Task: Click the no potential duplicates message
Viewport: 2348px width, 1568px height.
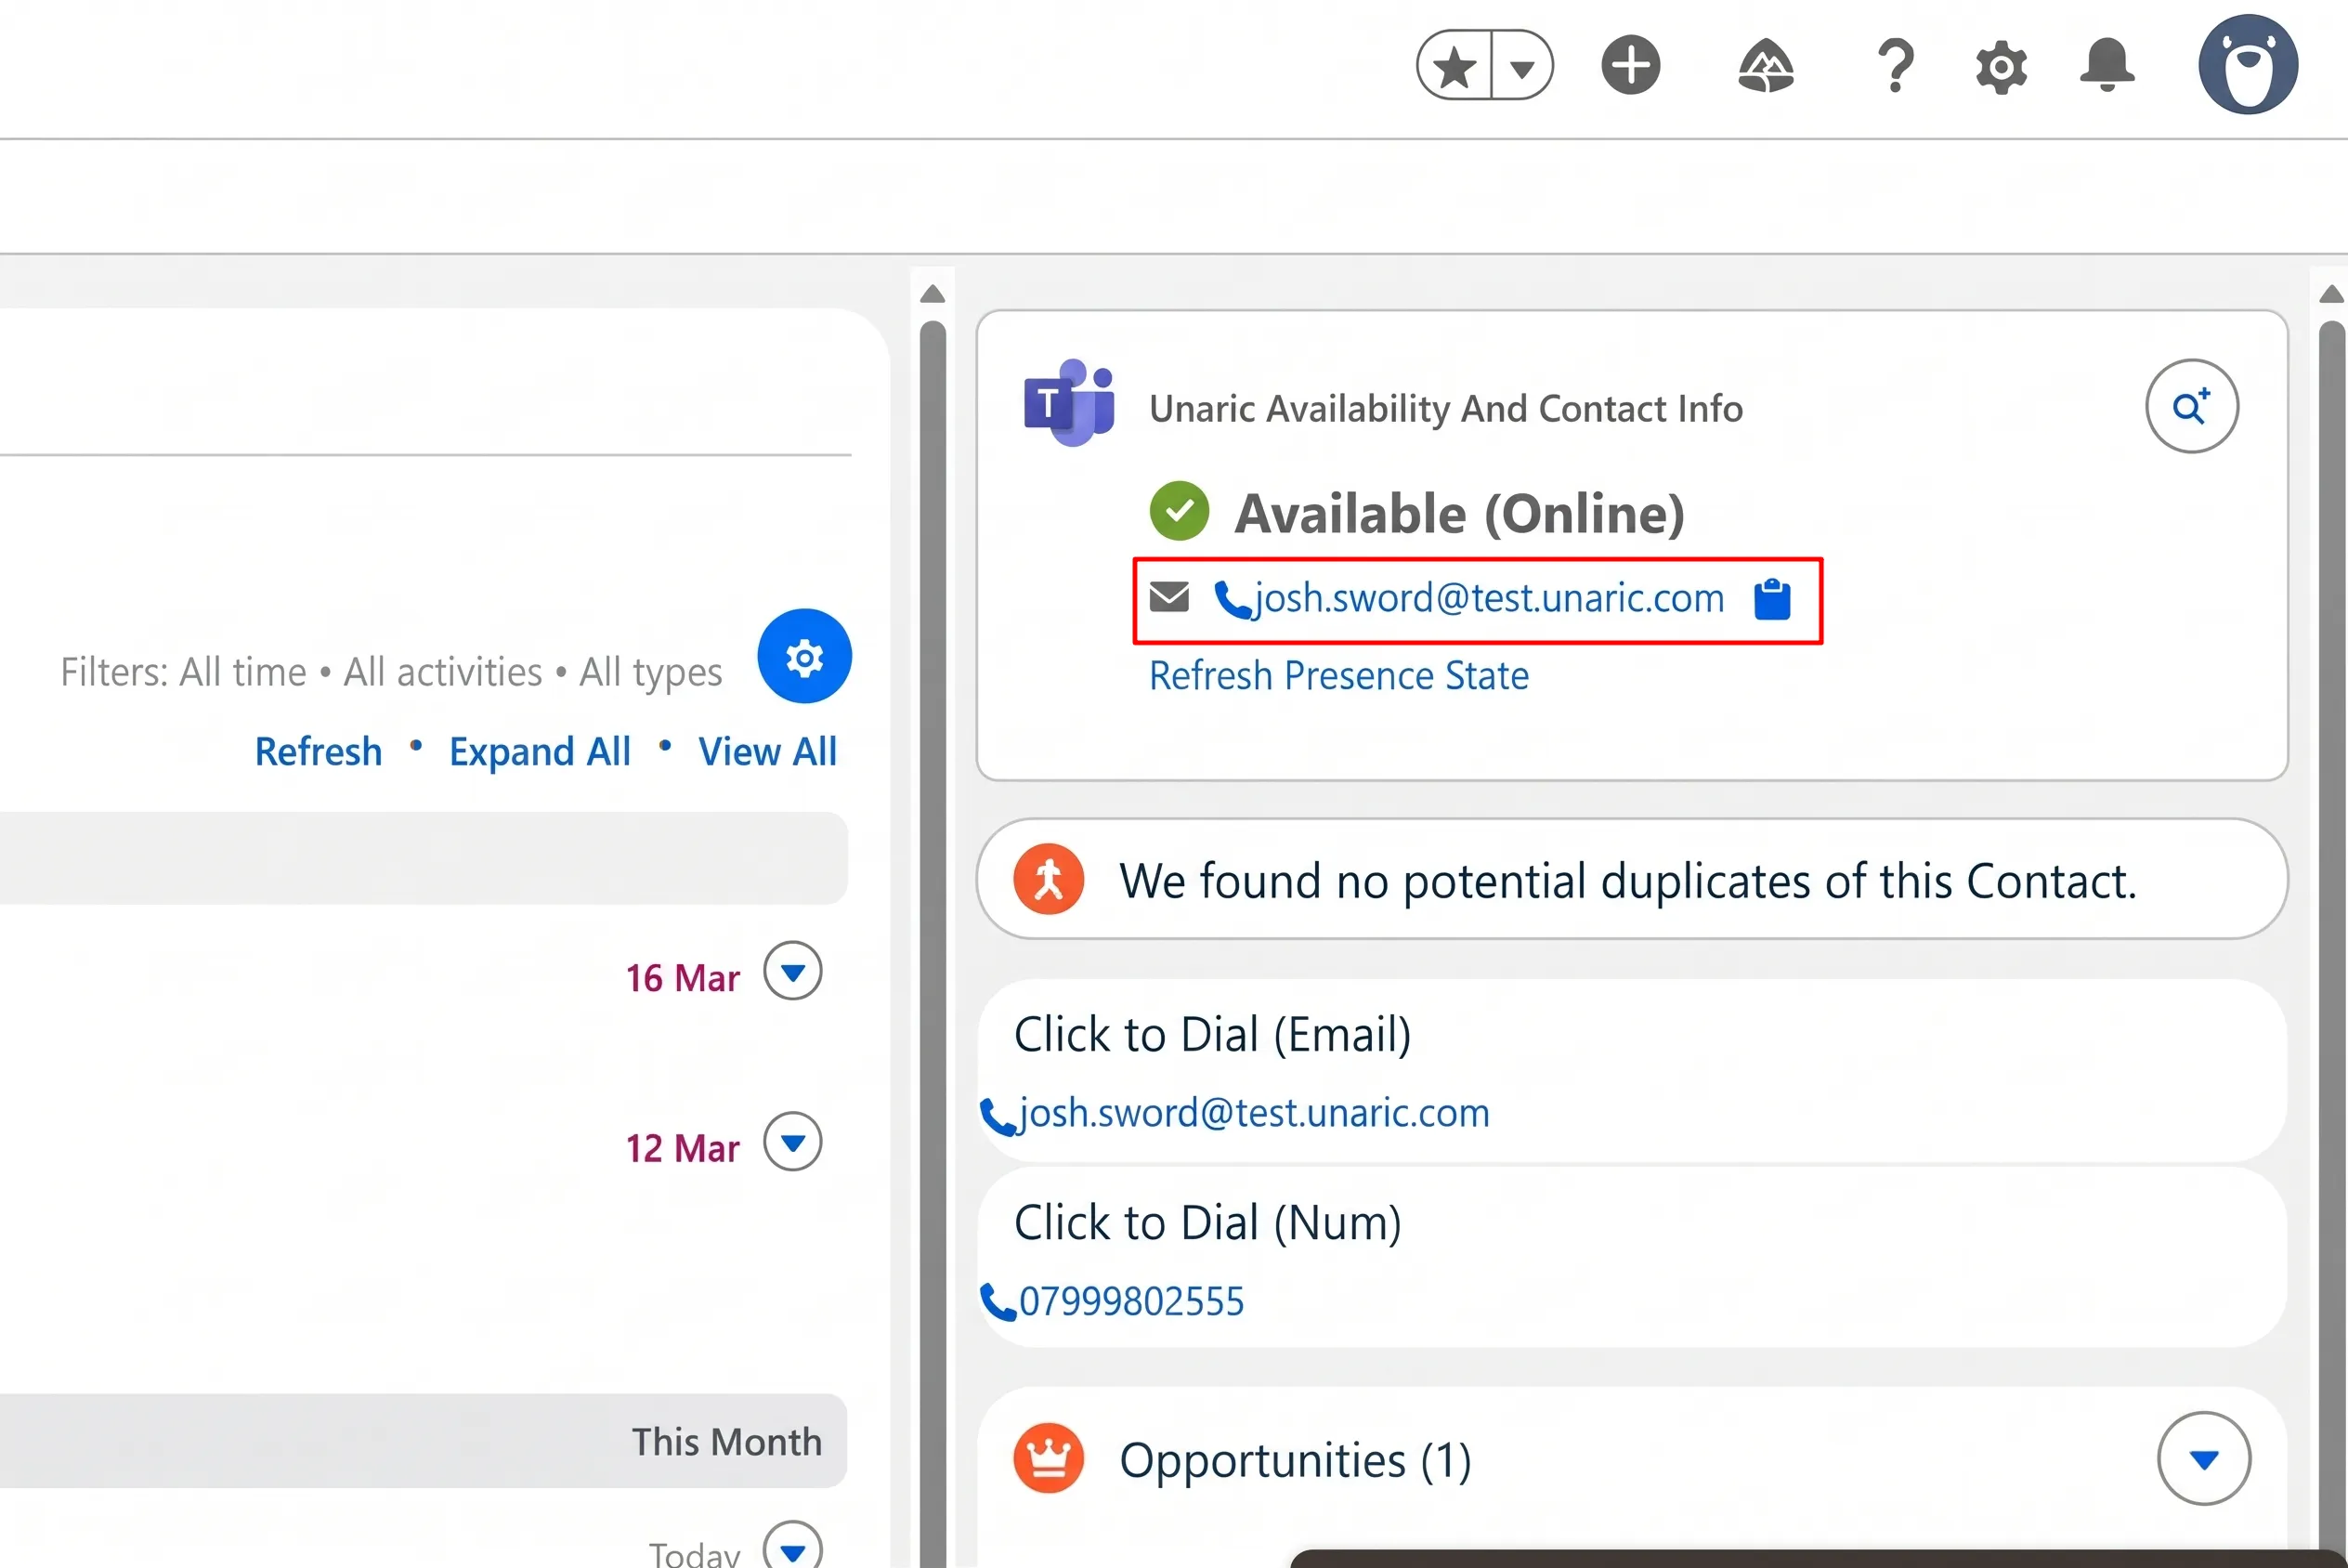Action: 1627,882
